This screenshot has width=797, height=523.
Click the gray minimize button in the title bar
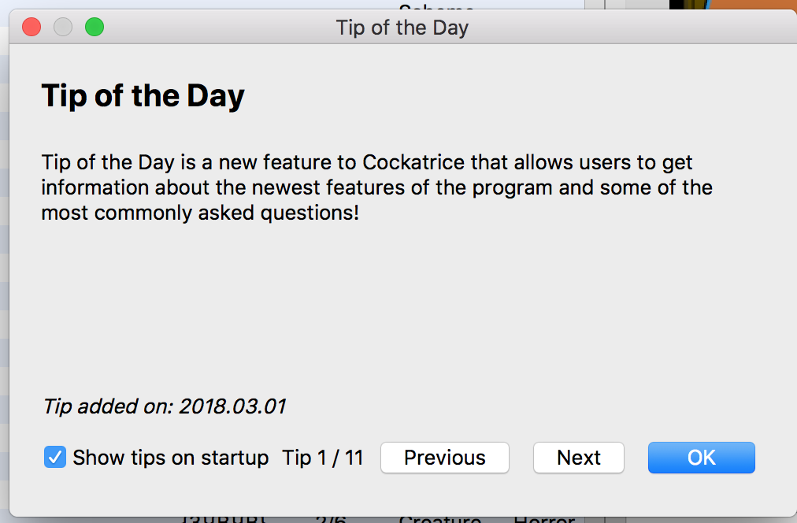63,27
